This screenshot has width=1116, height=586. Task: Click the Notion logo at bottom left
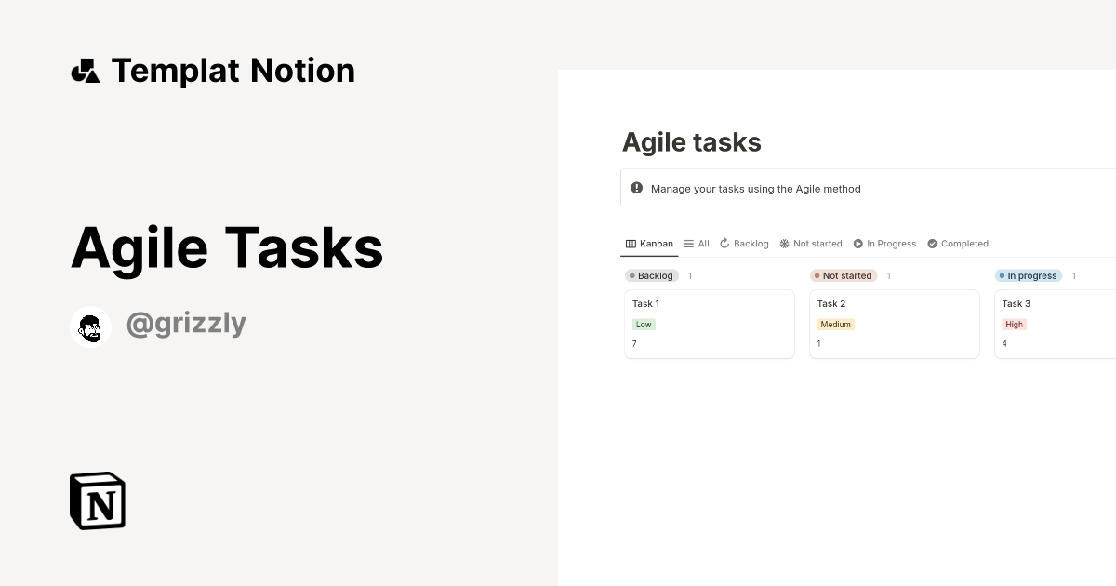97,500
